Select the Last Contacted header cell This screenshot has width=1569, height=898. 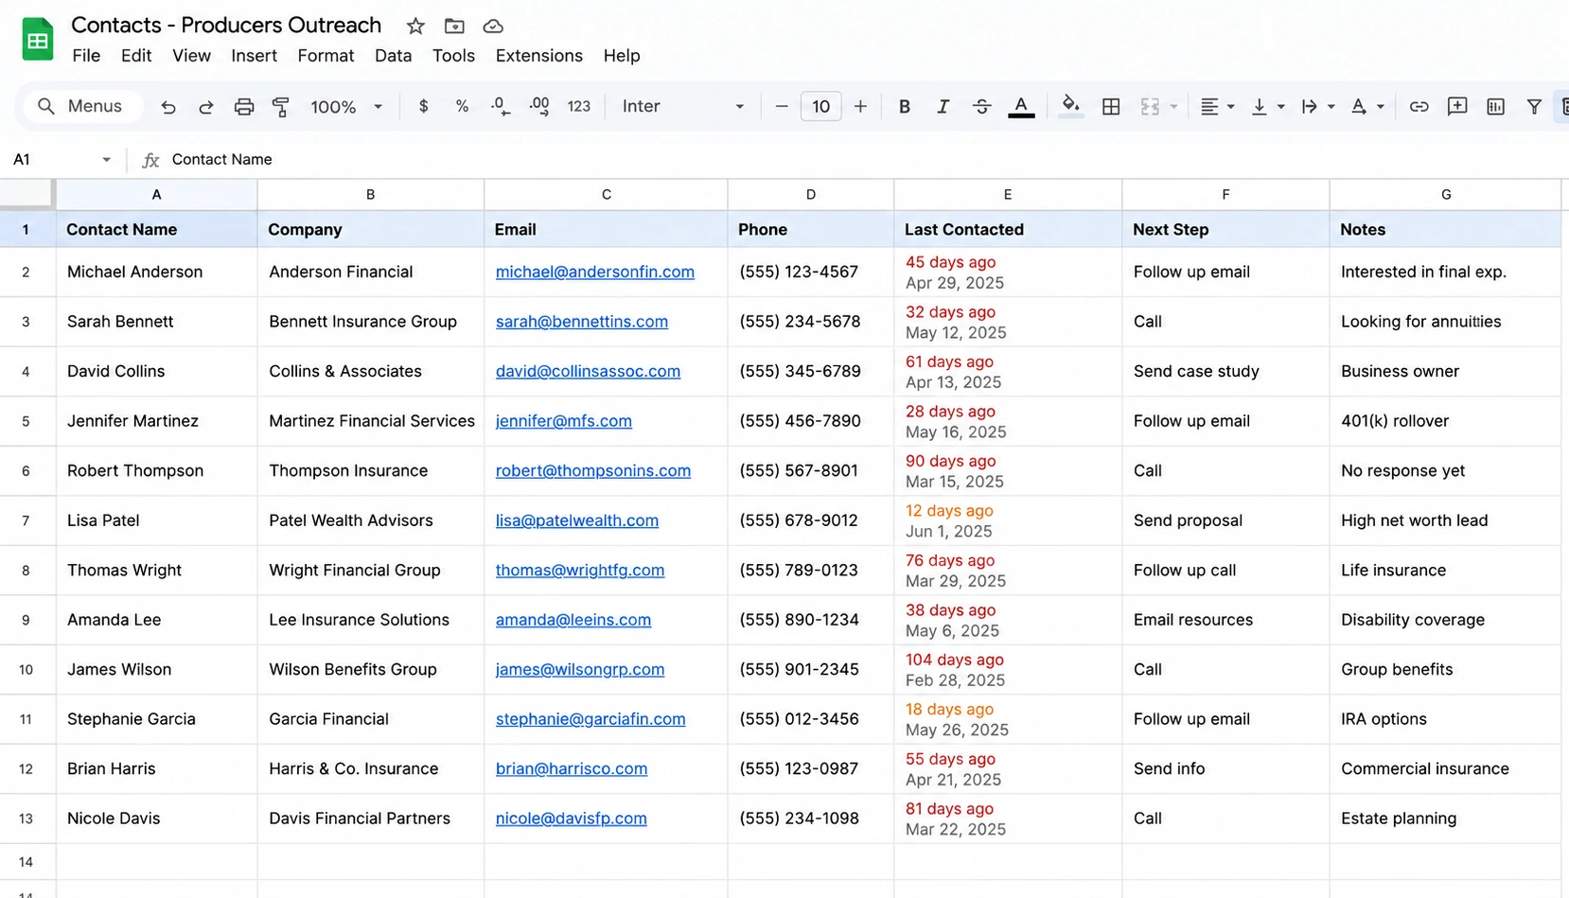(1008, 229)
